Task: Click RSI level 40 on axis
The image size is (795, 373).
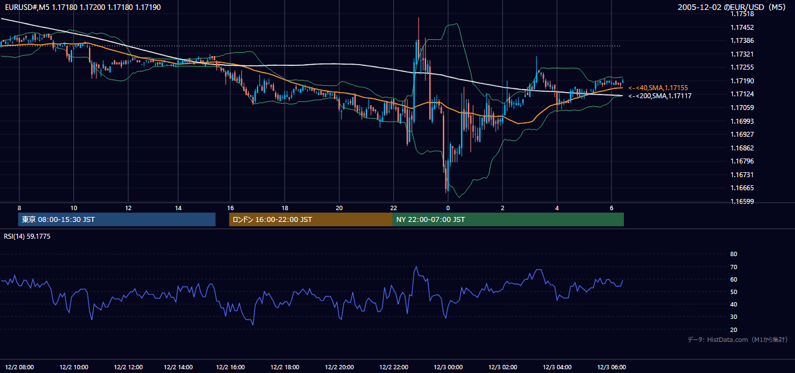Action: click(x=733, y=304)
